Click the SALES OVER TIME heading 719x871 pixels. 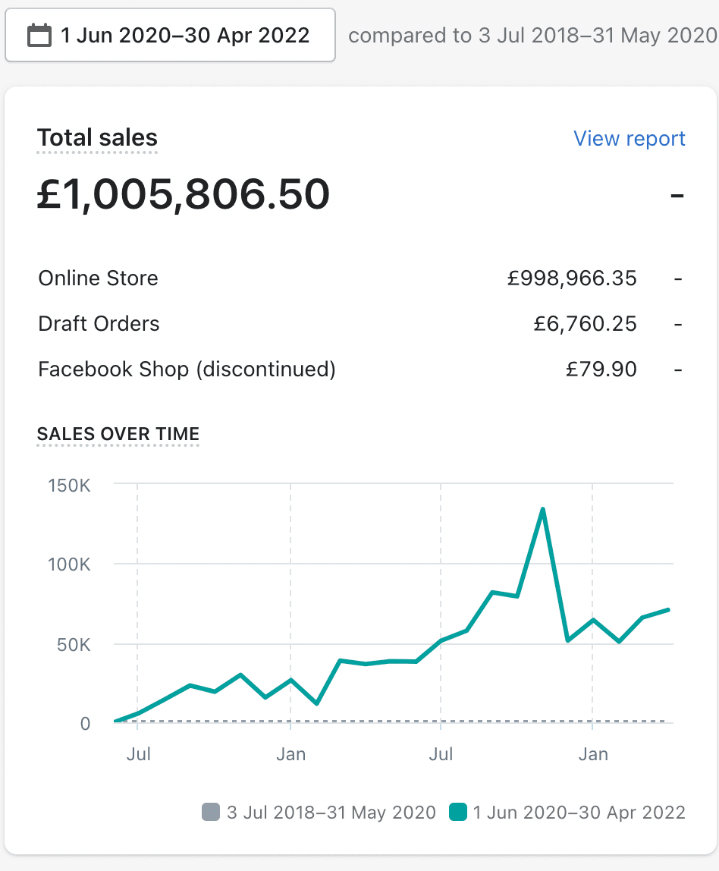(x=118, y=434)
